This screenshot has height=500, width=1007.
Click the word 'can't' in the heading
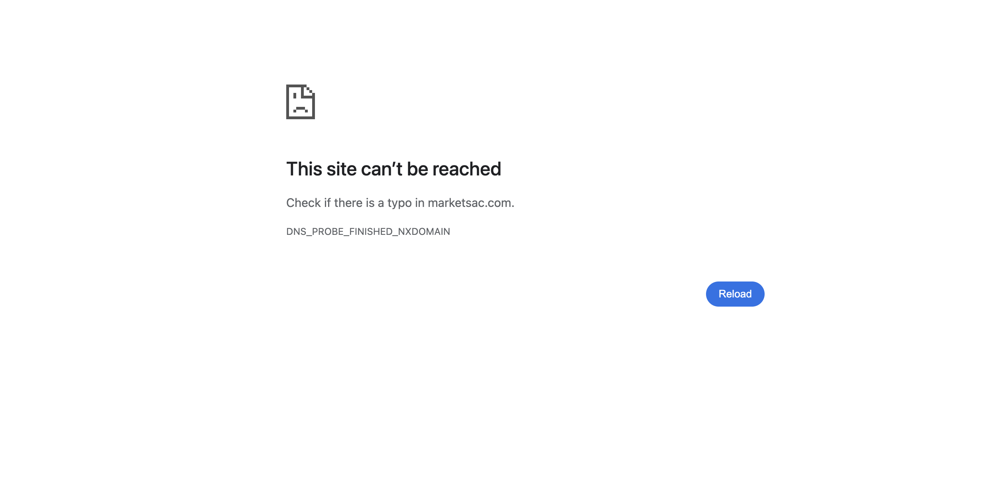(x=382, y=169)
